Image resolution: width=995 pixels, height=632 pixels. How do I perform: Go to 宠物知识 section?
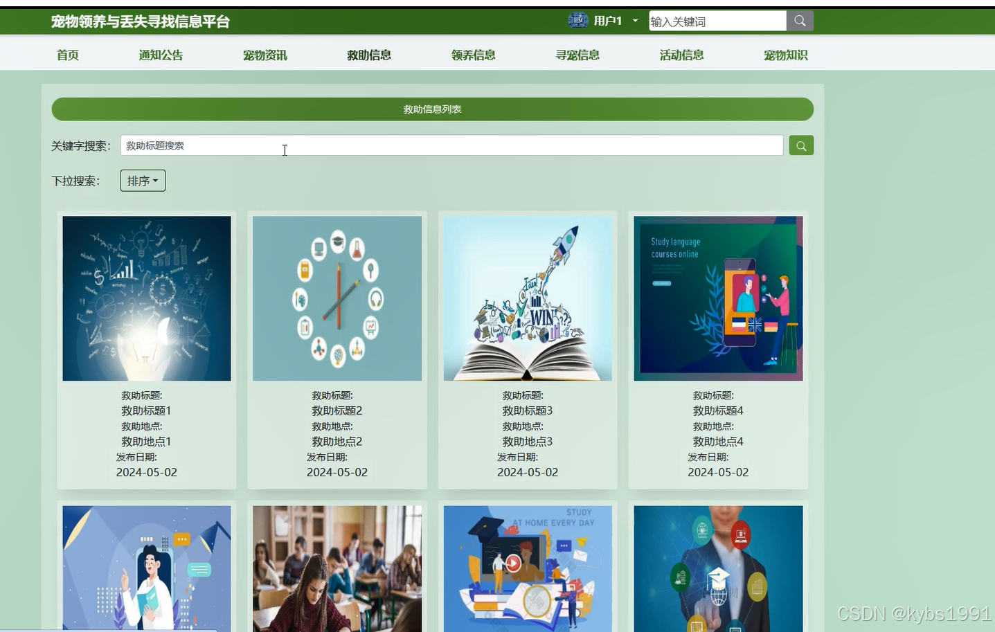coord(786,55)
